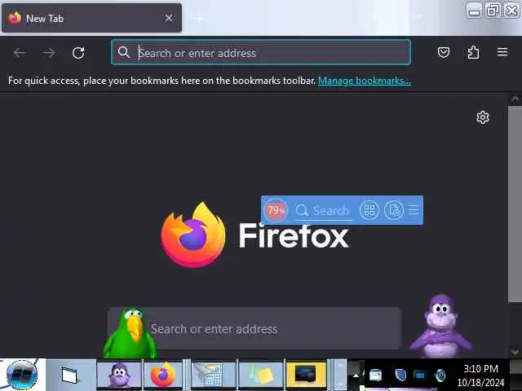Open the Save to Pocket button
522x391 pixels.
coord(444,52)
